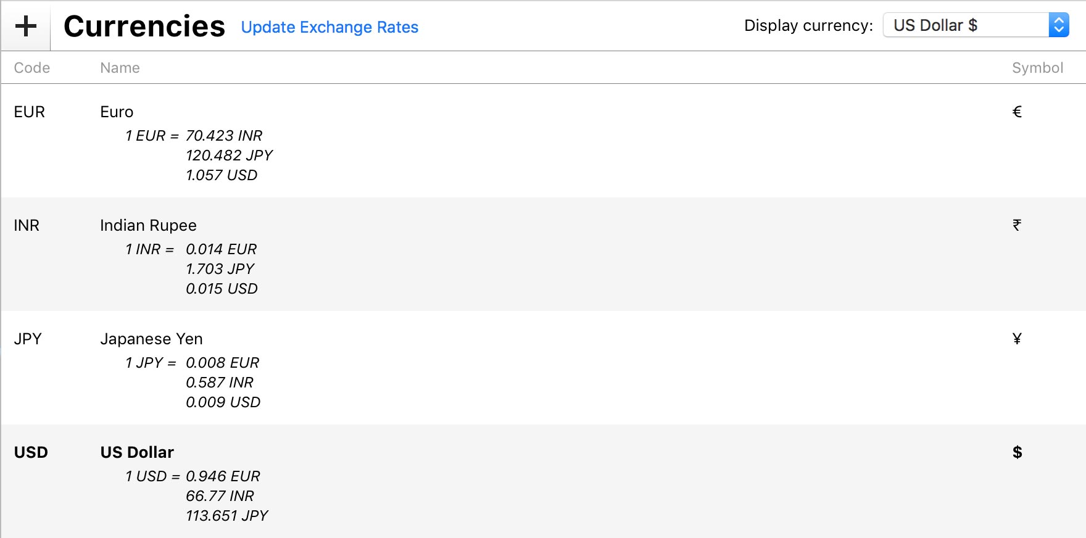Image resolution: width=1086 pixels, height=538 pixels.
Task: Click the Indian Rupee name
Action: (148, 225)
